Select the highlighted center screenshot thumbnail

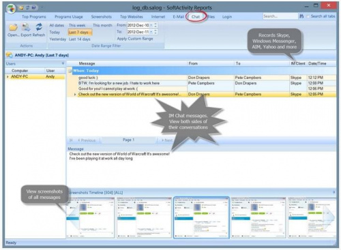click(x=201, y=217)
